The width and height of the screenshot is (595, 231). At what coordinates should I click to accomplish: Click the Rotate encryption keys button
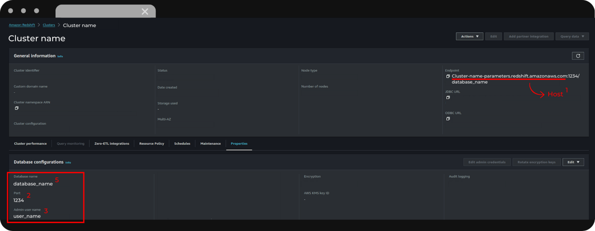(536, 162)
